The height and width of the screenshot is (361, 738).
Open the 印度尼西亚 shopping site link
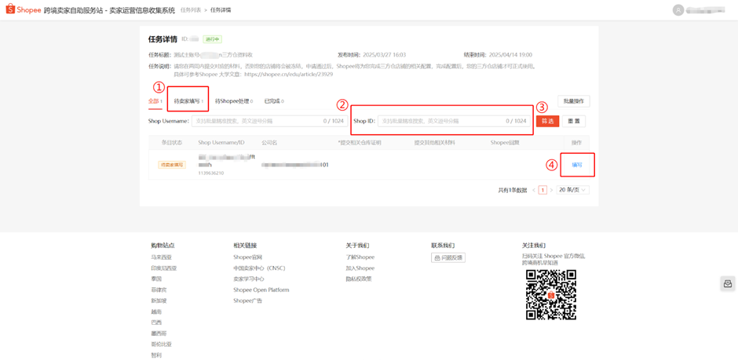(x=164, y=268)
